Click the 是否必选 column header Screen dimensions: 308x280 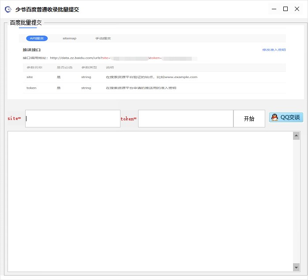pos(64,67)
